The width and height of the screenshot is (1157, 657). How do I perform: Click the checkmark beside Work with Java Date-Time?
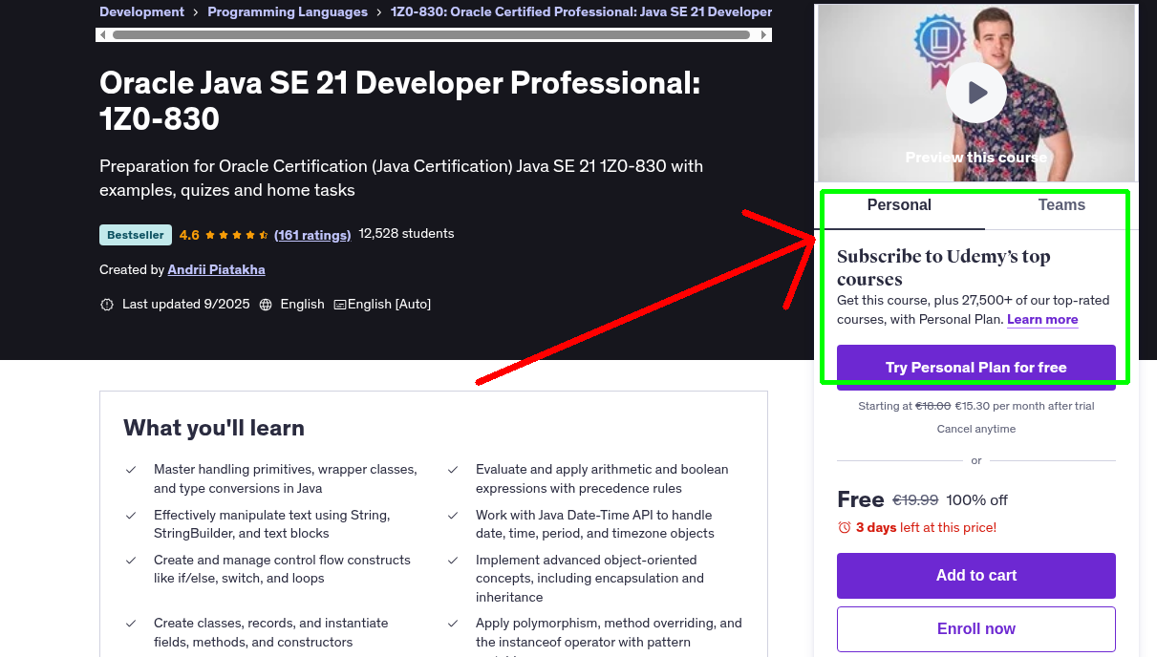point(453,516)
